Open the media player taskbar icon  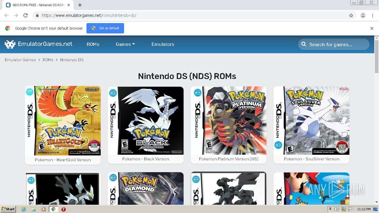tap(44, 209)
